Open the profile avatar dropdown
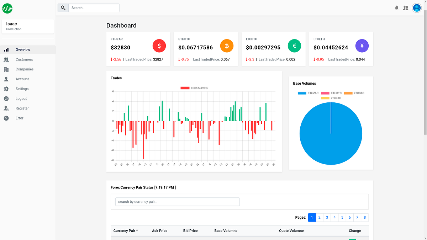 pyautogui.click(x=417, y=7)
